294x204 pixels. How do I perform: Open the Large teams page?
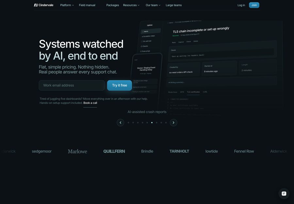[x=174, y=5]
